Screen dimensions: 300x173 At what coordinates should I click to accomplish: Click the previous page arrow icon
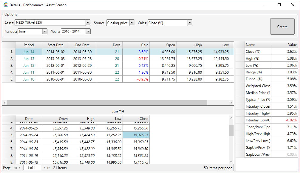tap(20, 168)
